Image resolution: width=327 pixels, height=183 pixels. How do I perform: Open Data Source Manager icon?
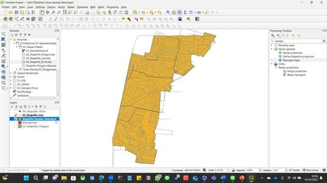tap(5, 19)
